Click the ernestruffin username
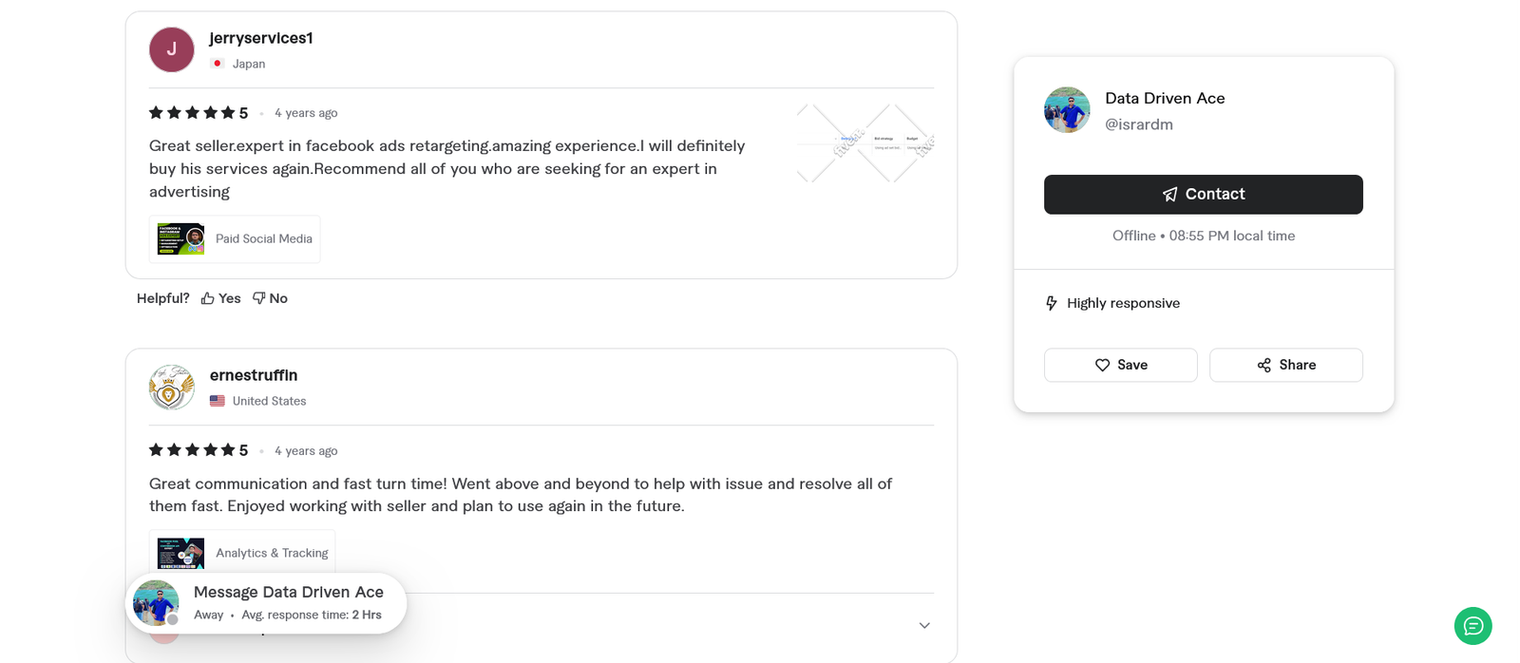Screen dimensions: 1520x663 click(x=253, y=374)
